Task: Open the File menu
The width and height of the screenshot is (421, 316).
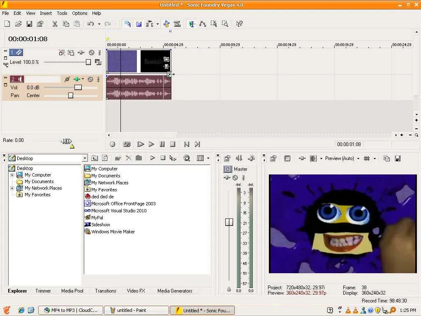Action: point(5,13)
